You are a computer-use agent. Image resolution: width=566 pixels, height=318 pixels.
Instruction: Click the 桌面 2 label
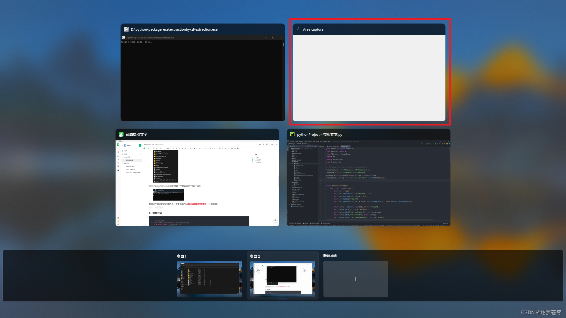(255, 256)
